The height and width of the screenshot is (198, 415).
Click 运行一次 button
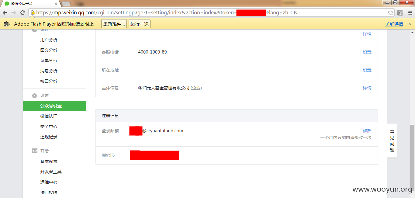[x=140, y=24]
